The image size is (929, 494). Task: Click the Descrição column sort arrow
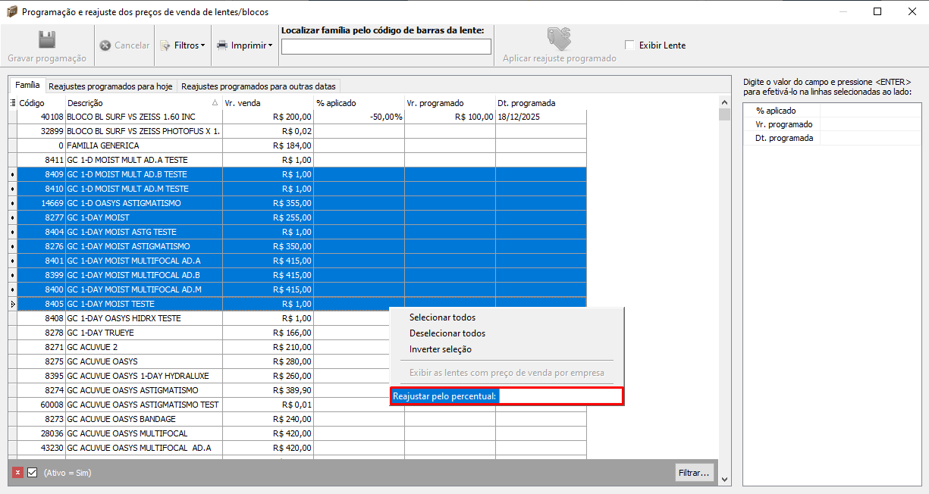coord(215,103)
